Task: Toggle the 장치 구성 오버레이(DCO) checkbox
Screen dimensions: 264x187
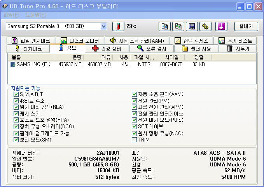Action: click(16, 127)
